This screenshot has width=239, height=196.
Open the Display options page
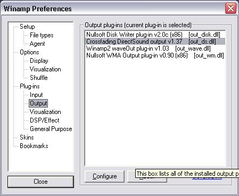click(39, 61)
